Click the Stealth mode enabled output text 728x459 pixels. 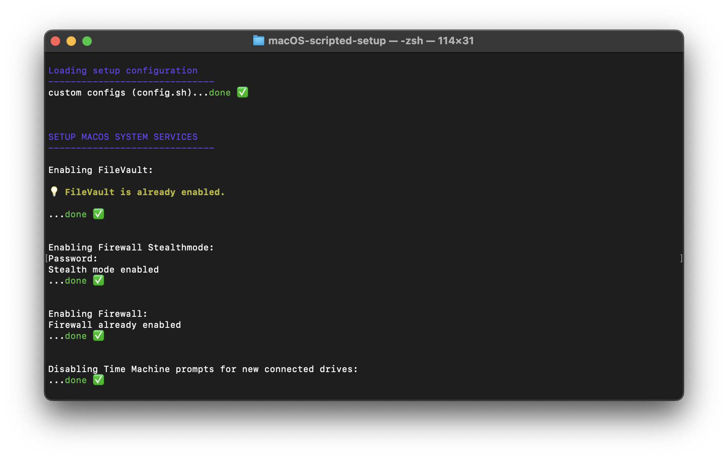pyautogui.click(x=103, y=270)
